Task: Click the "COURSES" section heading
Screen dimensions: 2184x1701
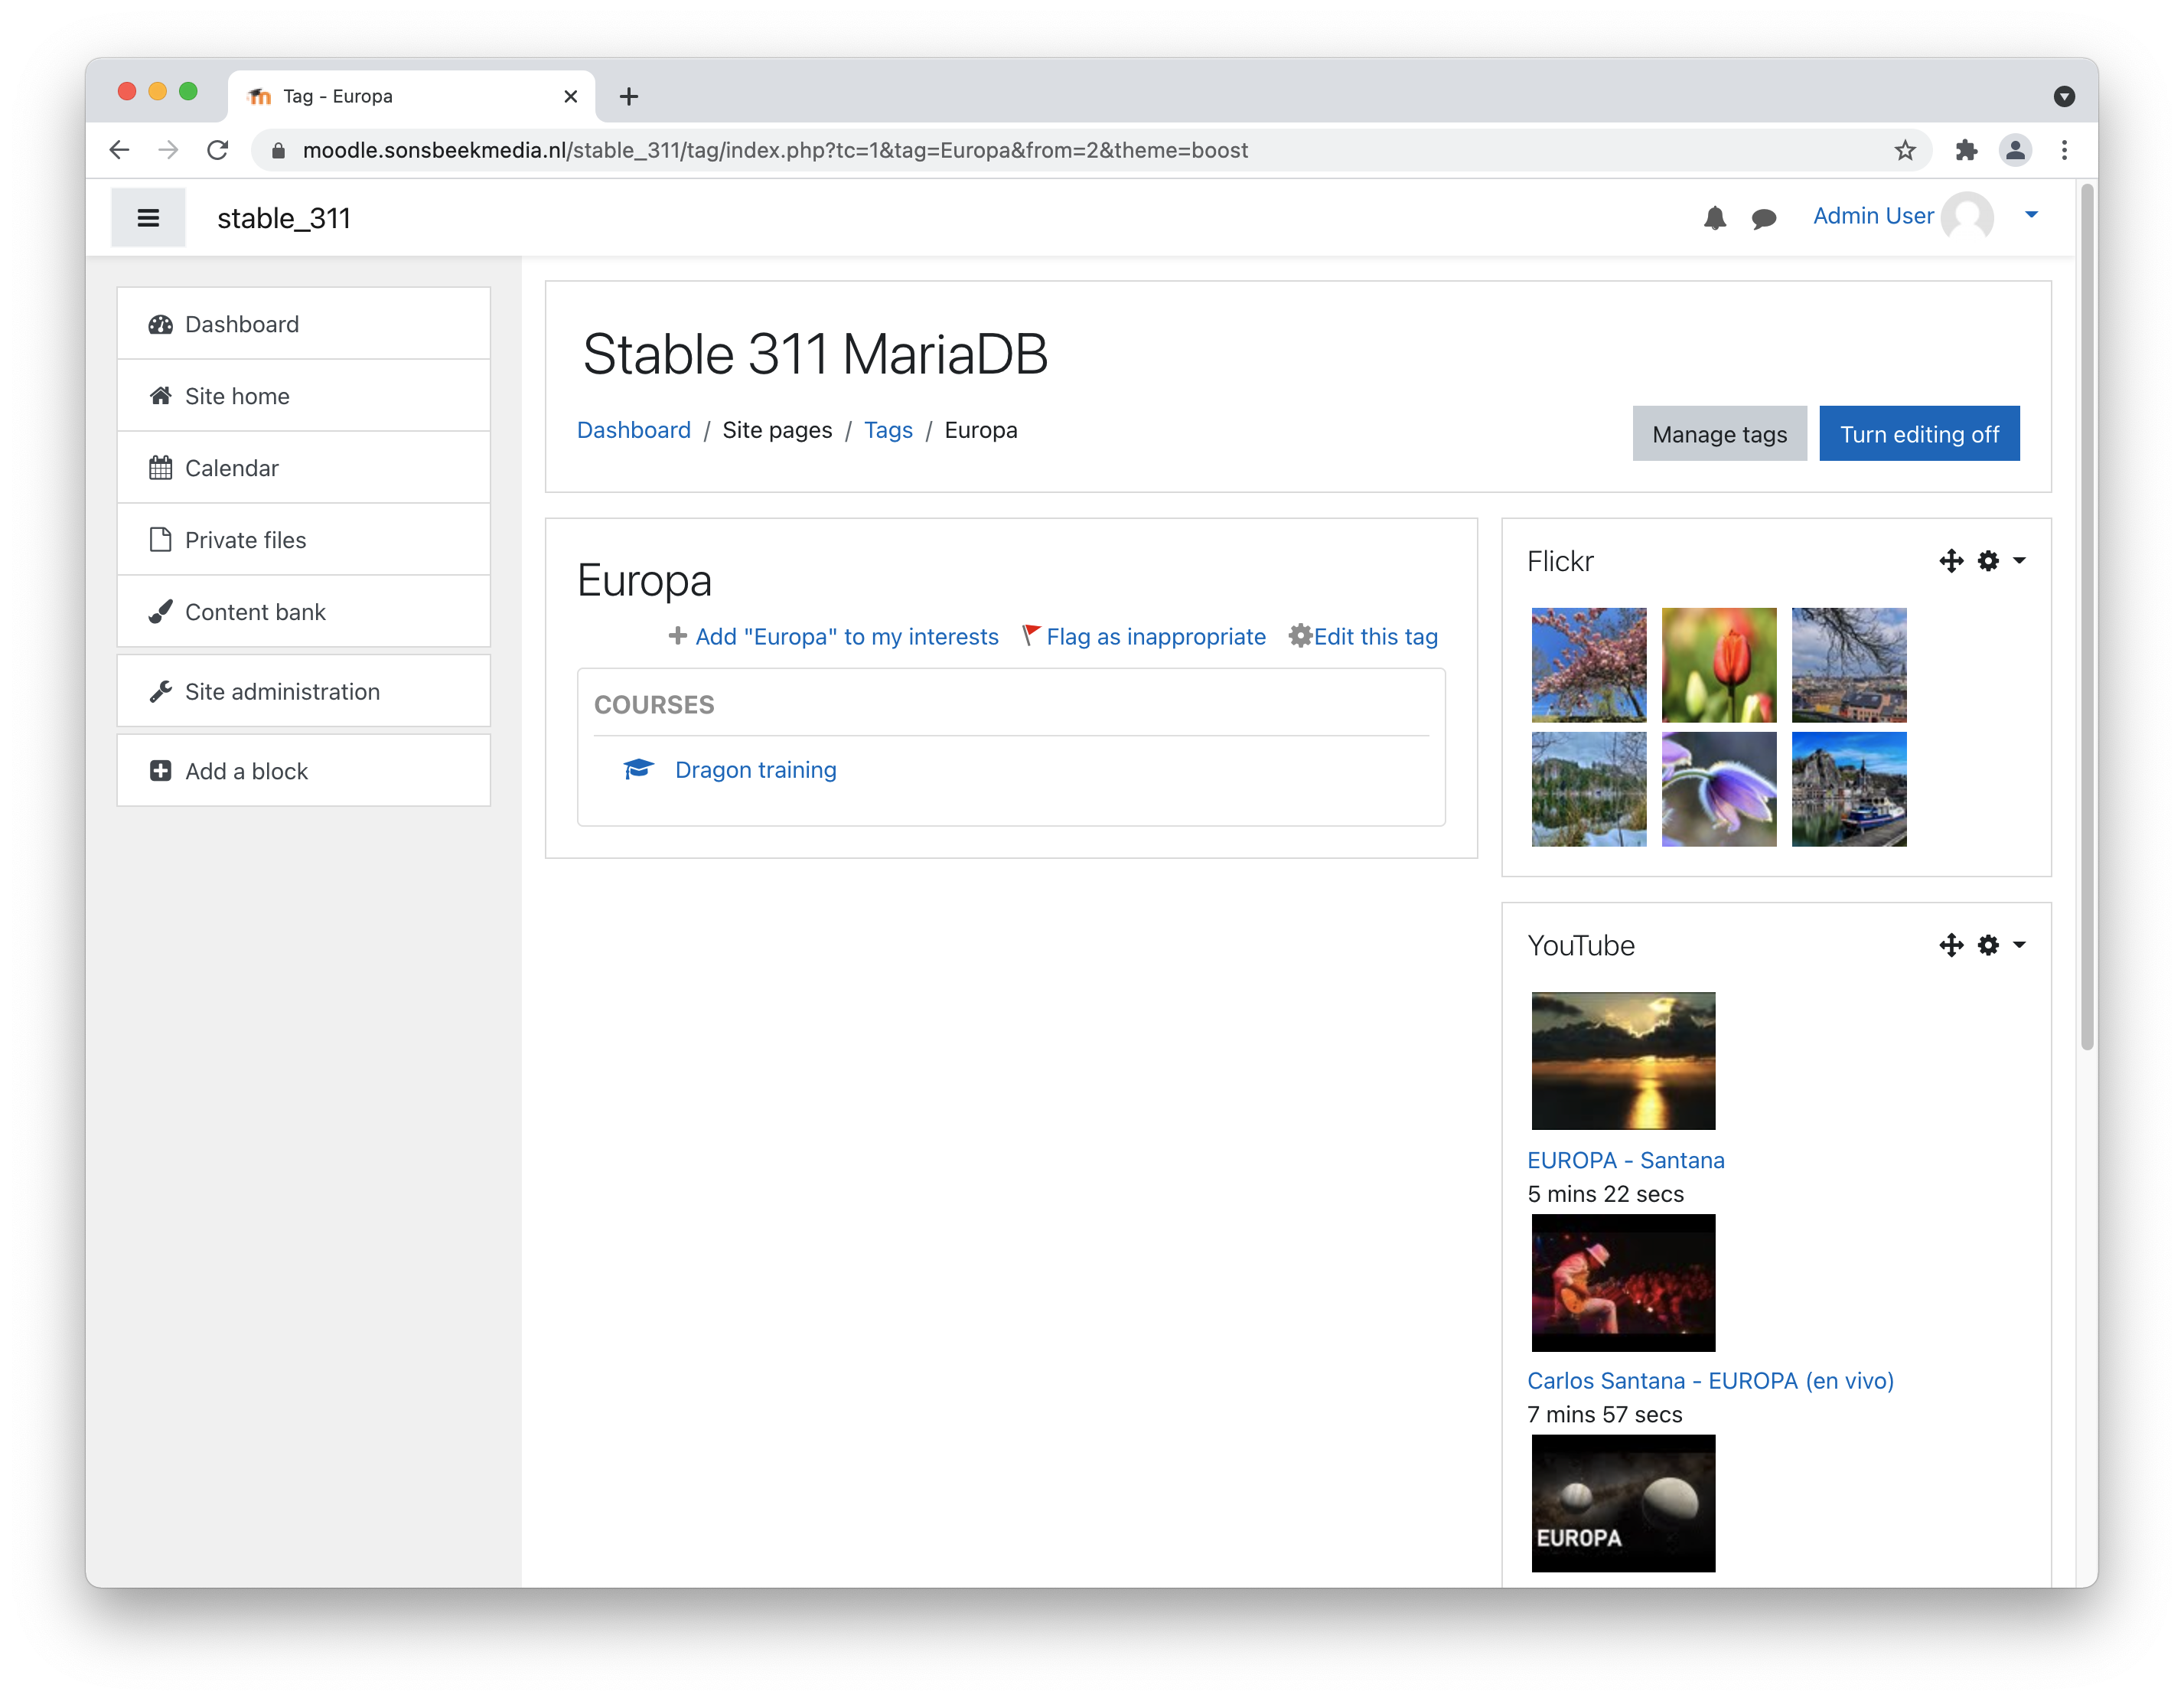Action: [x=654, y=705]
